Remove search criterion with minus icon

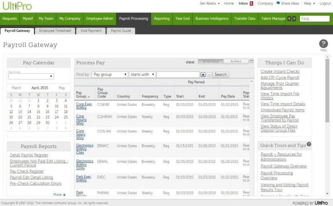209,75
